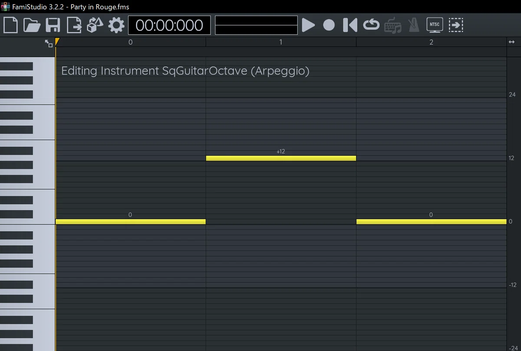Viewport: 521px width, 351px height.
Task: Click the -12 label on the right scale
Action: (512, 285)
